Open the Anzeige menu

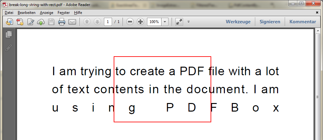[x=47, y=13]
